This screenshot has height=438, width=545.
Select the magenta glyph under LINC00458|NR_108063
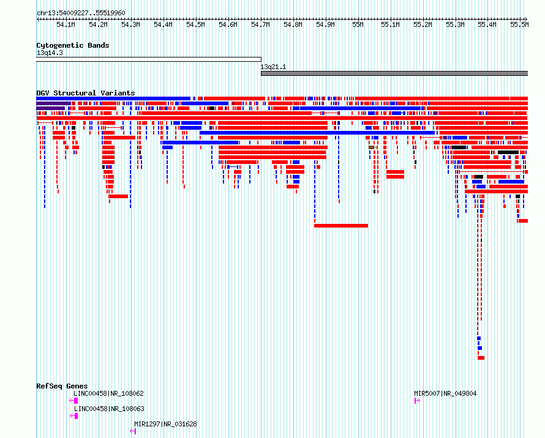click(x=73, y=416)
